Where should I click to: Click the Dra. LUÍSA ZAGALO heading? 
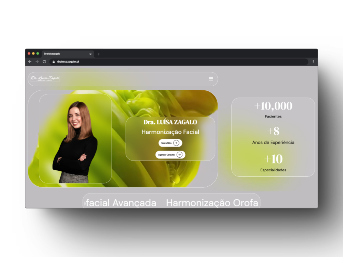(x=170, y=122)
